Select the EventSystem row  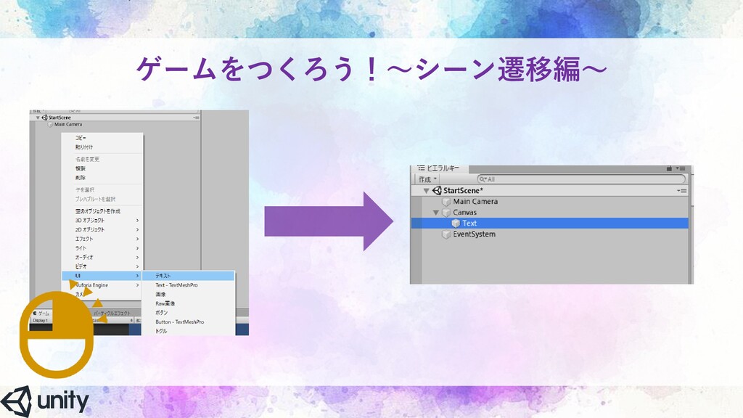pos(550,234)
